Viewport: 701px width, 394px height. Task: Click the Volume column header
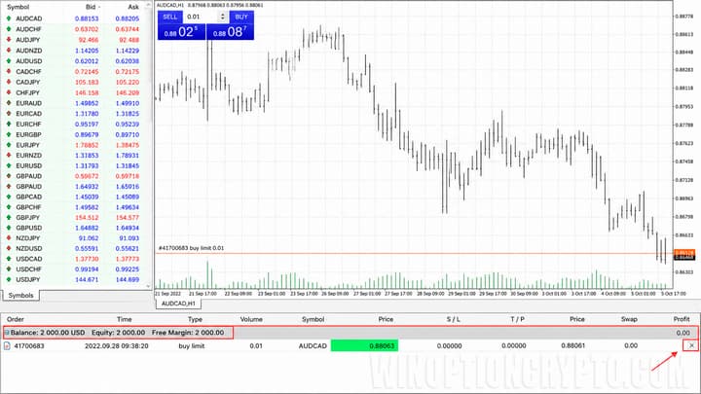click(251, 319)
